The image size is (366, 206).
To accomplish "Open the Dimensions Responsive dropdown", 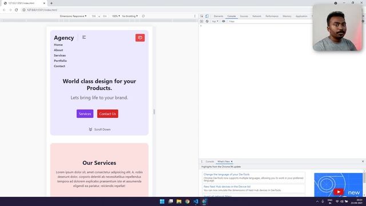I will (73, 16).
